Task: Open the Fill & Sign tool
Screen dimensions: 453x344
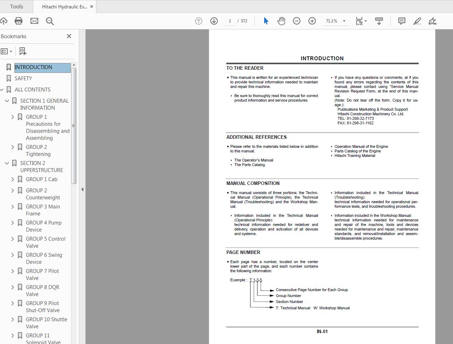Action: tap(432, 21)
